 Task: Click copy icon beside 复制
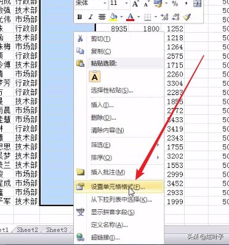80,51
